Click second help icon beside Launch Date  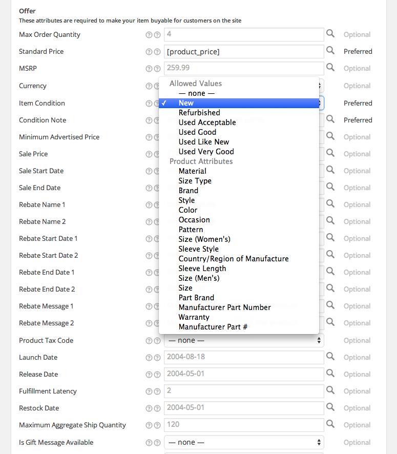pos(157,358)
